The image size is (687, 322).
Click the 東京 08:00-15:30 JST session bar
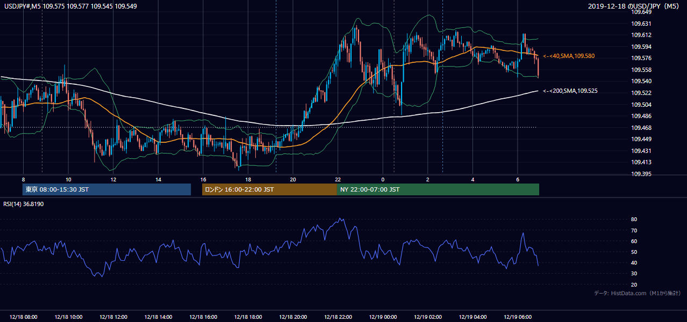click(x=107, y=189)
